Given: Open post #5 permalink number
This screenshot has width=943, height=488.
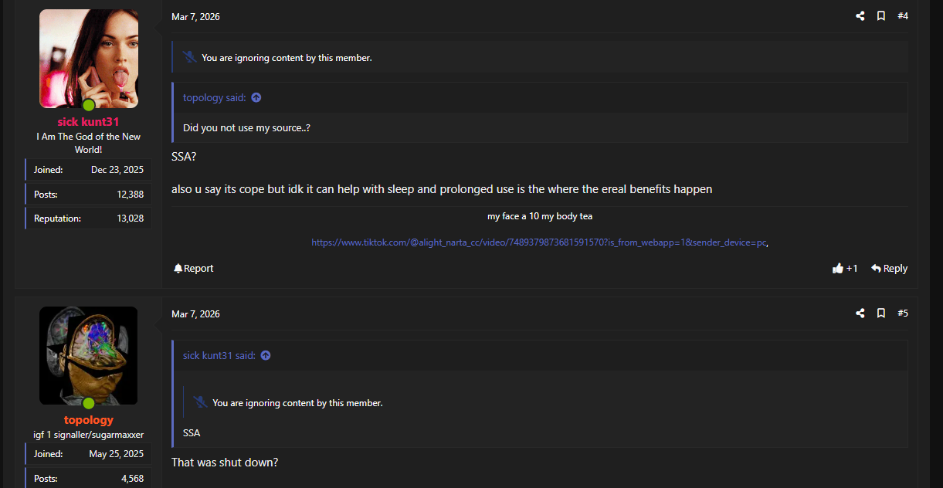Looking at the screenshot, I should click(x=903, y=313).
